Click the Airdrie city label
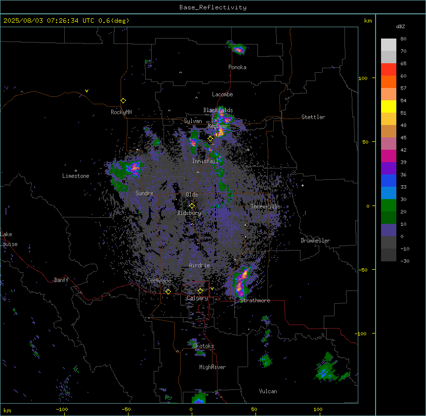The width and height of the screenshot is (426, 416). tap(200, 265)
